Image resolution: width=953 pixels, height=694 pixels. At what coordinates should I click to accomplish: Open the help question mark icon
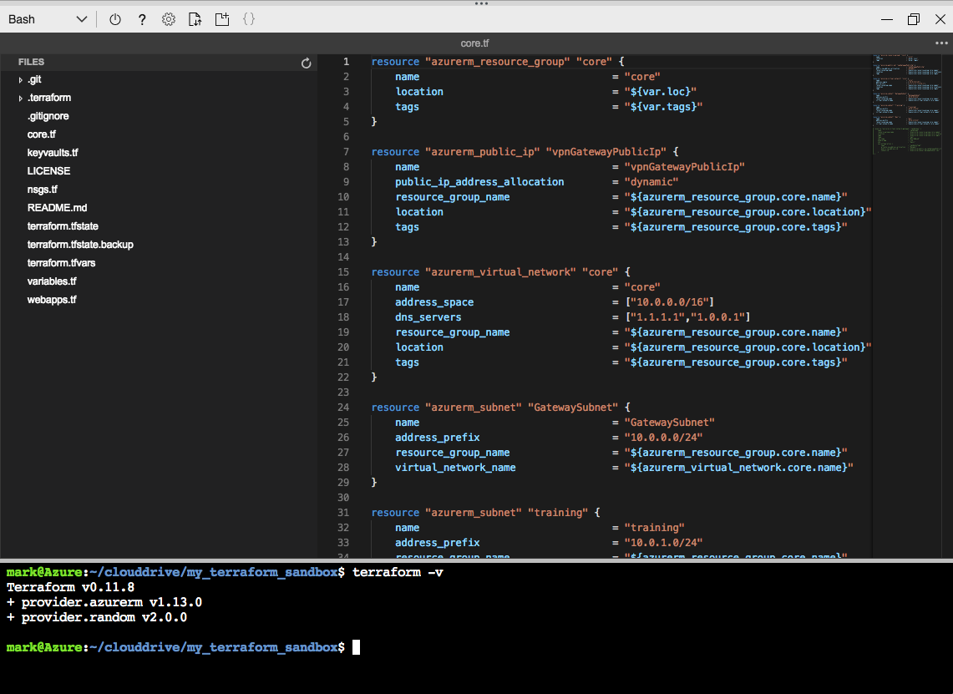click(x=142, y=19)
